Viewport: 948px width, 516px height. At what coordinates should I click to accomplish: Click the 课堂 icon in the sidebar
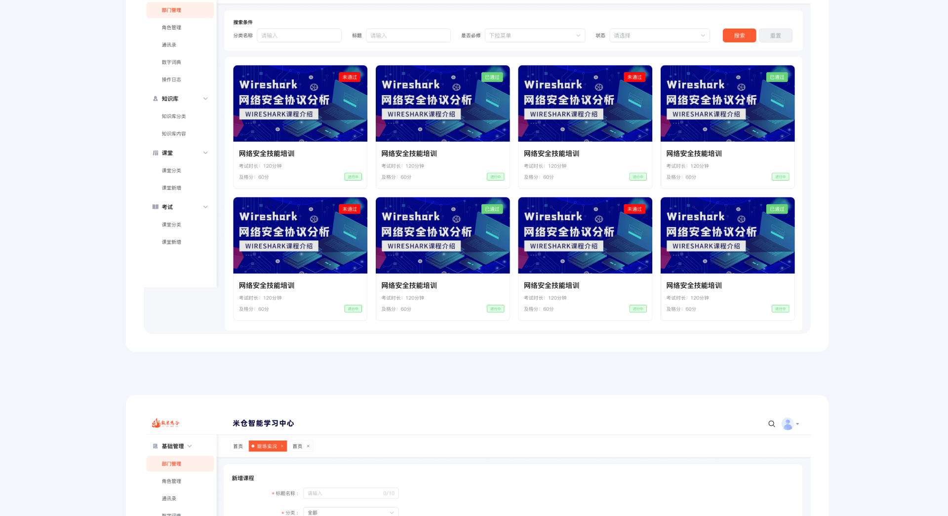156,153
